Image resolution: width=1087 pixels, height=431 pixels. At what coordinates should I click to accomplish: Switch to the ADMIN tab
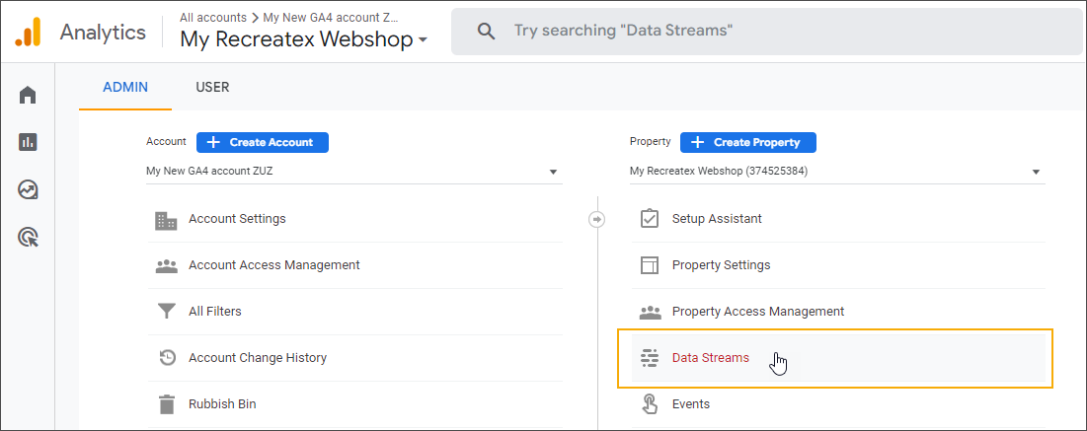point(125,87)
